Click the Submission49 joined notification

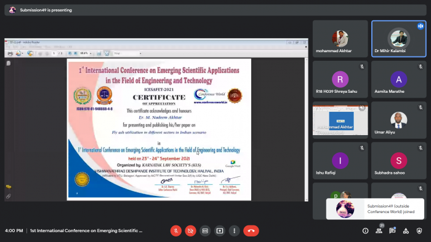point(375,209)
